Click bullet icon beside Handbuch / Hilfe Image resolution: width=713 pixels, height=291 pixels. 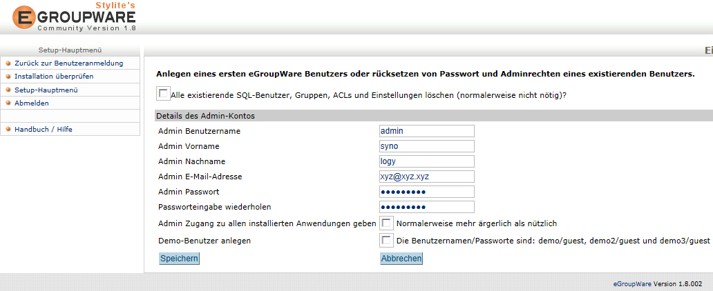point(8,129)
